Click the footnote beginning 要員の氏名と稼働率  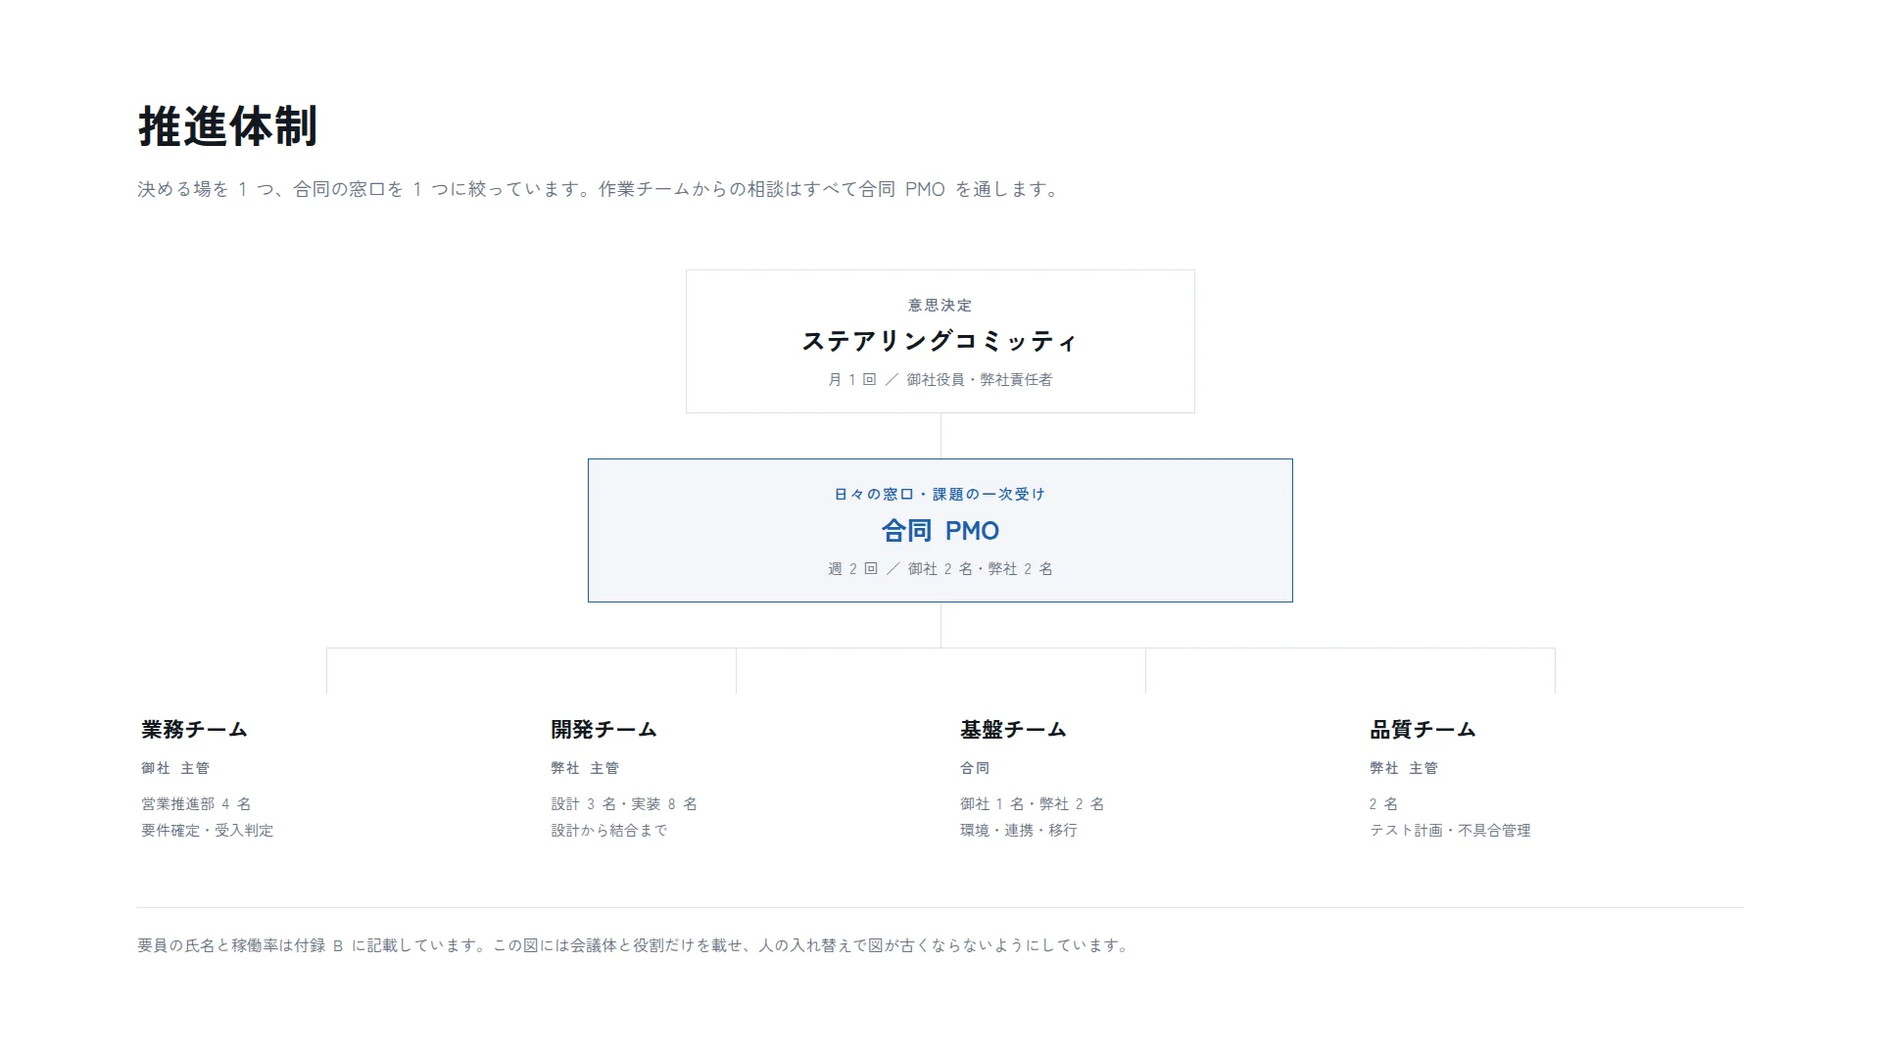pos(634,945)
